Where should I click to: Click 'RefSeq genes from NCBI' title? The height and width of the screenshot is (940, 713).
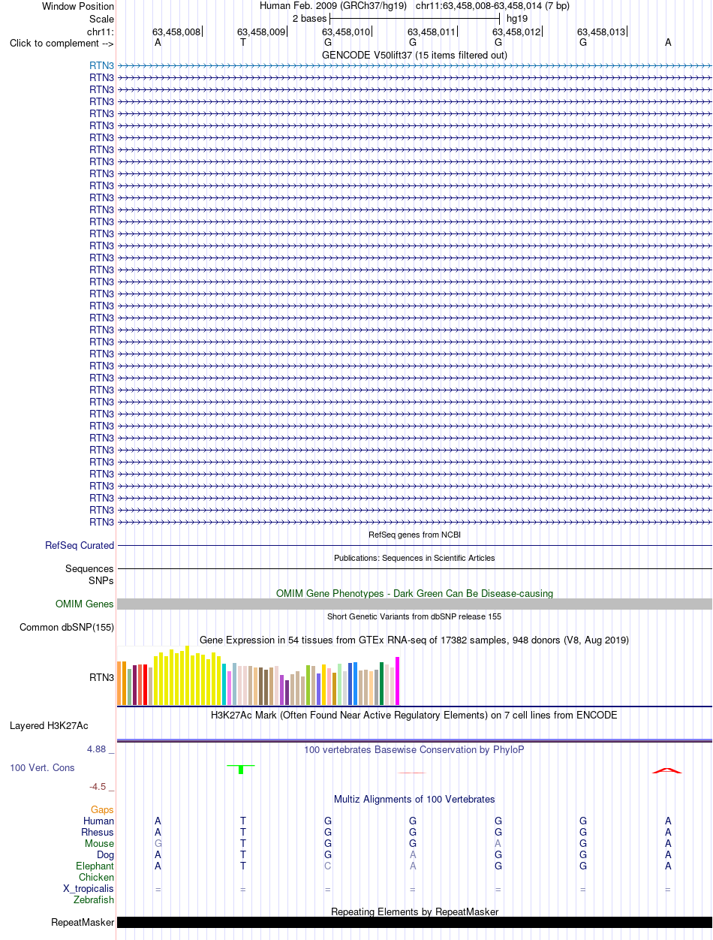click(x=414, y=535)
